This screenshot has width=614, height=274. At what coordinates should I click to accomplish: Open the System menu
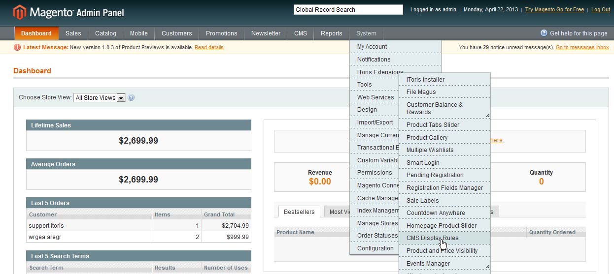[x=366, y=33]
